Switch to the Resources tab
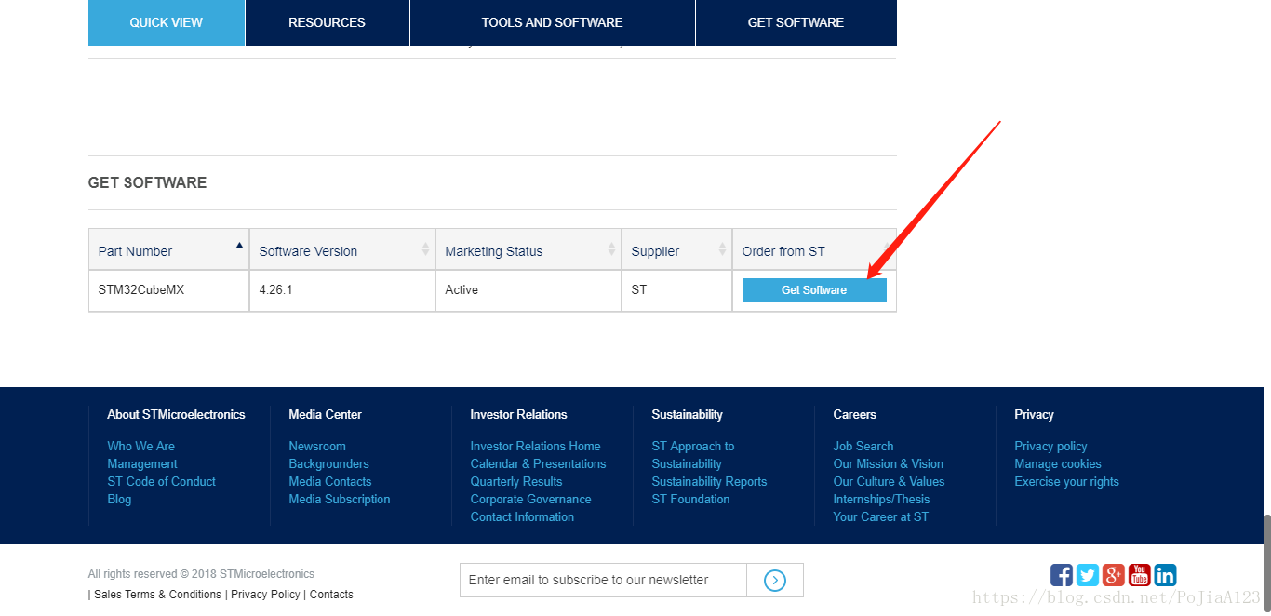 (x=328, y=22)
